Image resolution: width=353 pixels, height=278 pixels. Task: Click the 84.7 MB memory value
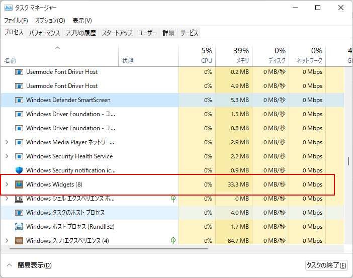238,241
